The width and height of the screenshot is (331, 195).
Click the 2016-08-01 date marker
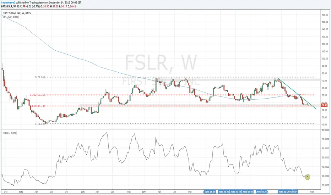[x=292, y=191]
